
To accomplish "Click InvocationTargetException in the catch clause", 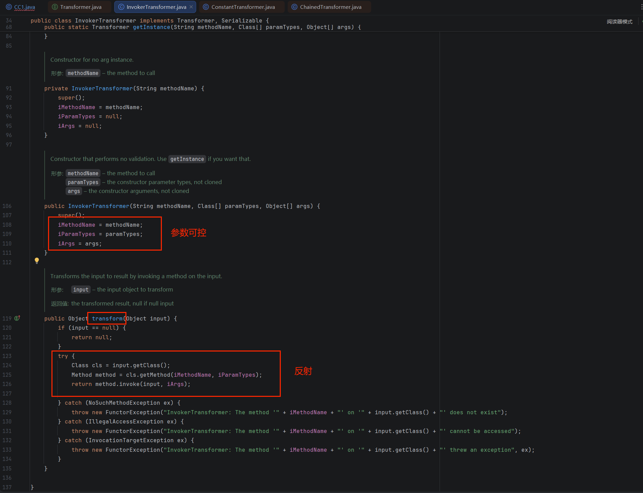I will 131,440.
